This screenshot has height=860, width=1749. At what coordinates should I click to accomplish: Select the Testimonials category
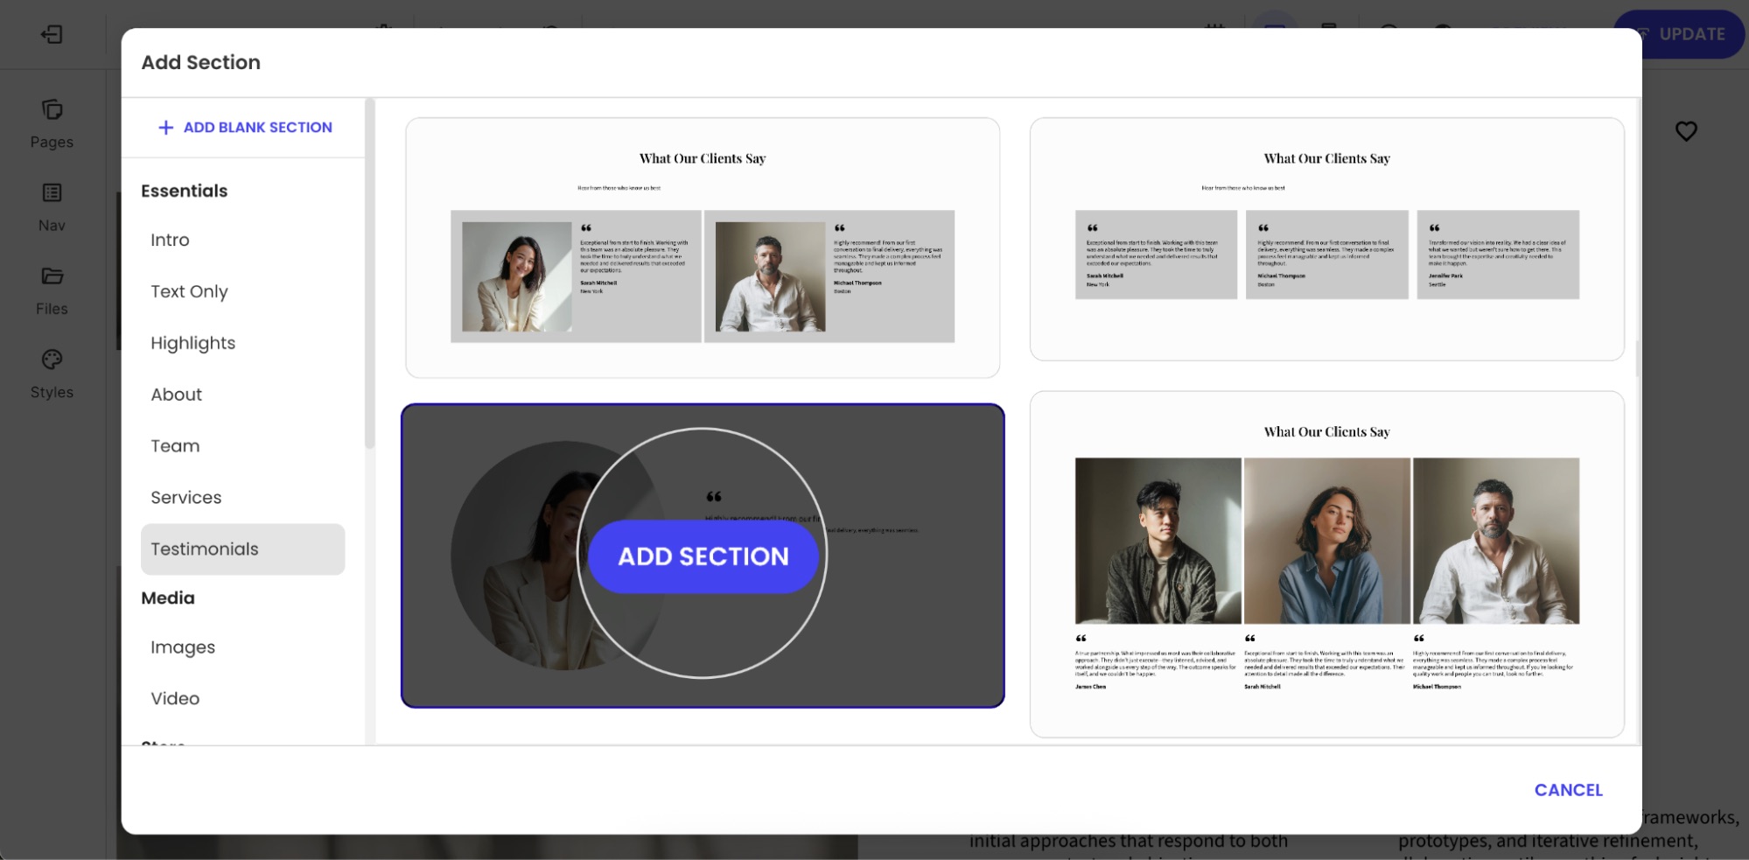point(242,549)
